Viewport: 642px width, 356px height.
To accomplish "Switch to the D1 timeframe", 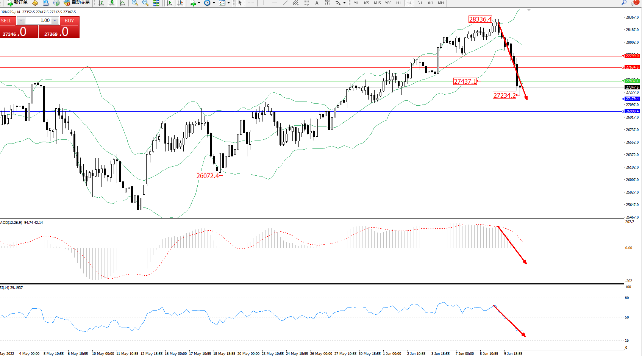I will point(420,3).
